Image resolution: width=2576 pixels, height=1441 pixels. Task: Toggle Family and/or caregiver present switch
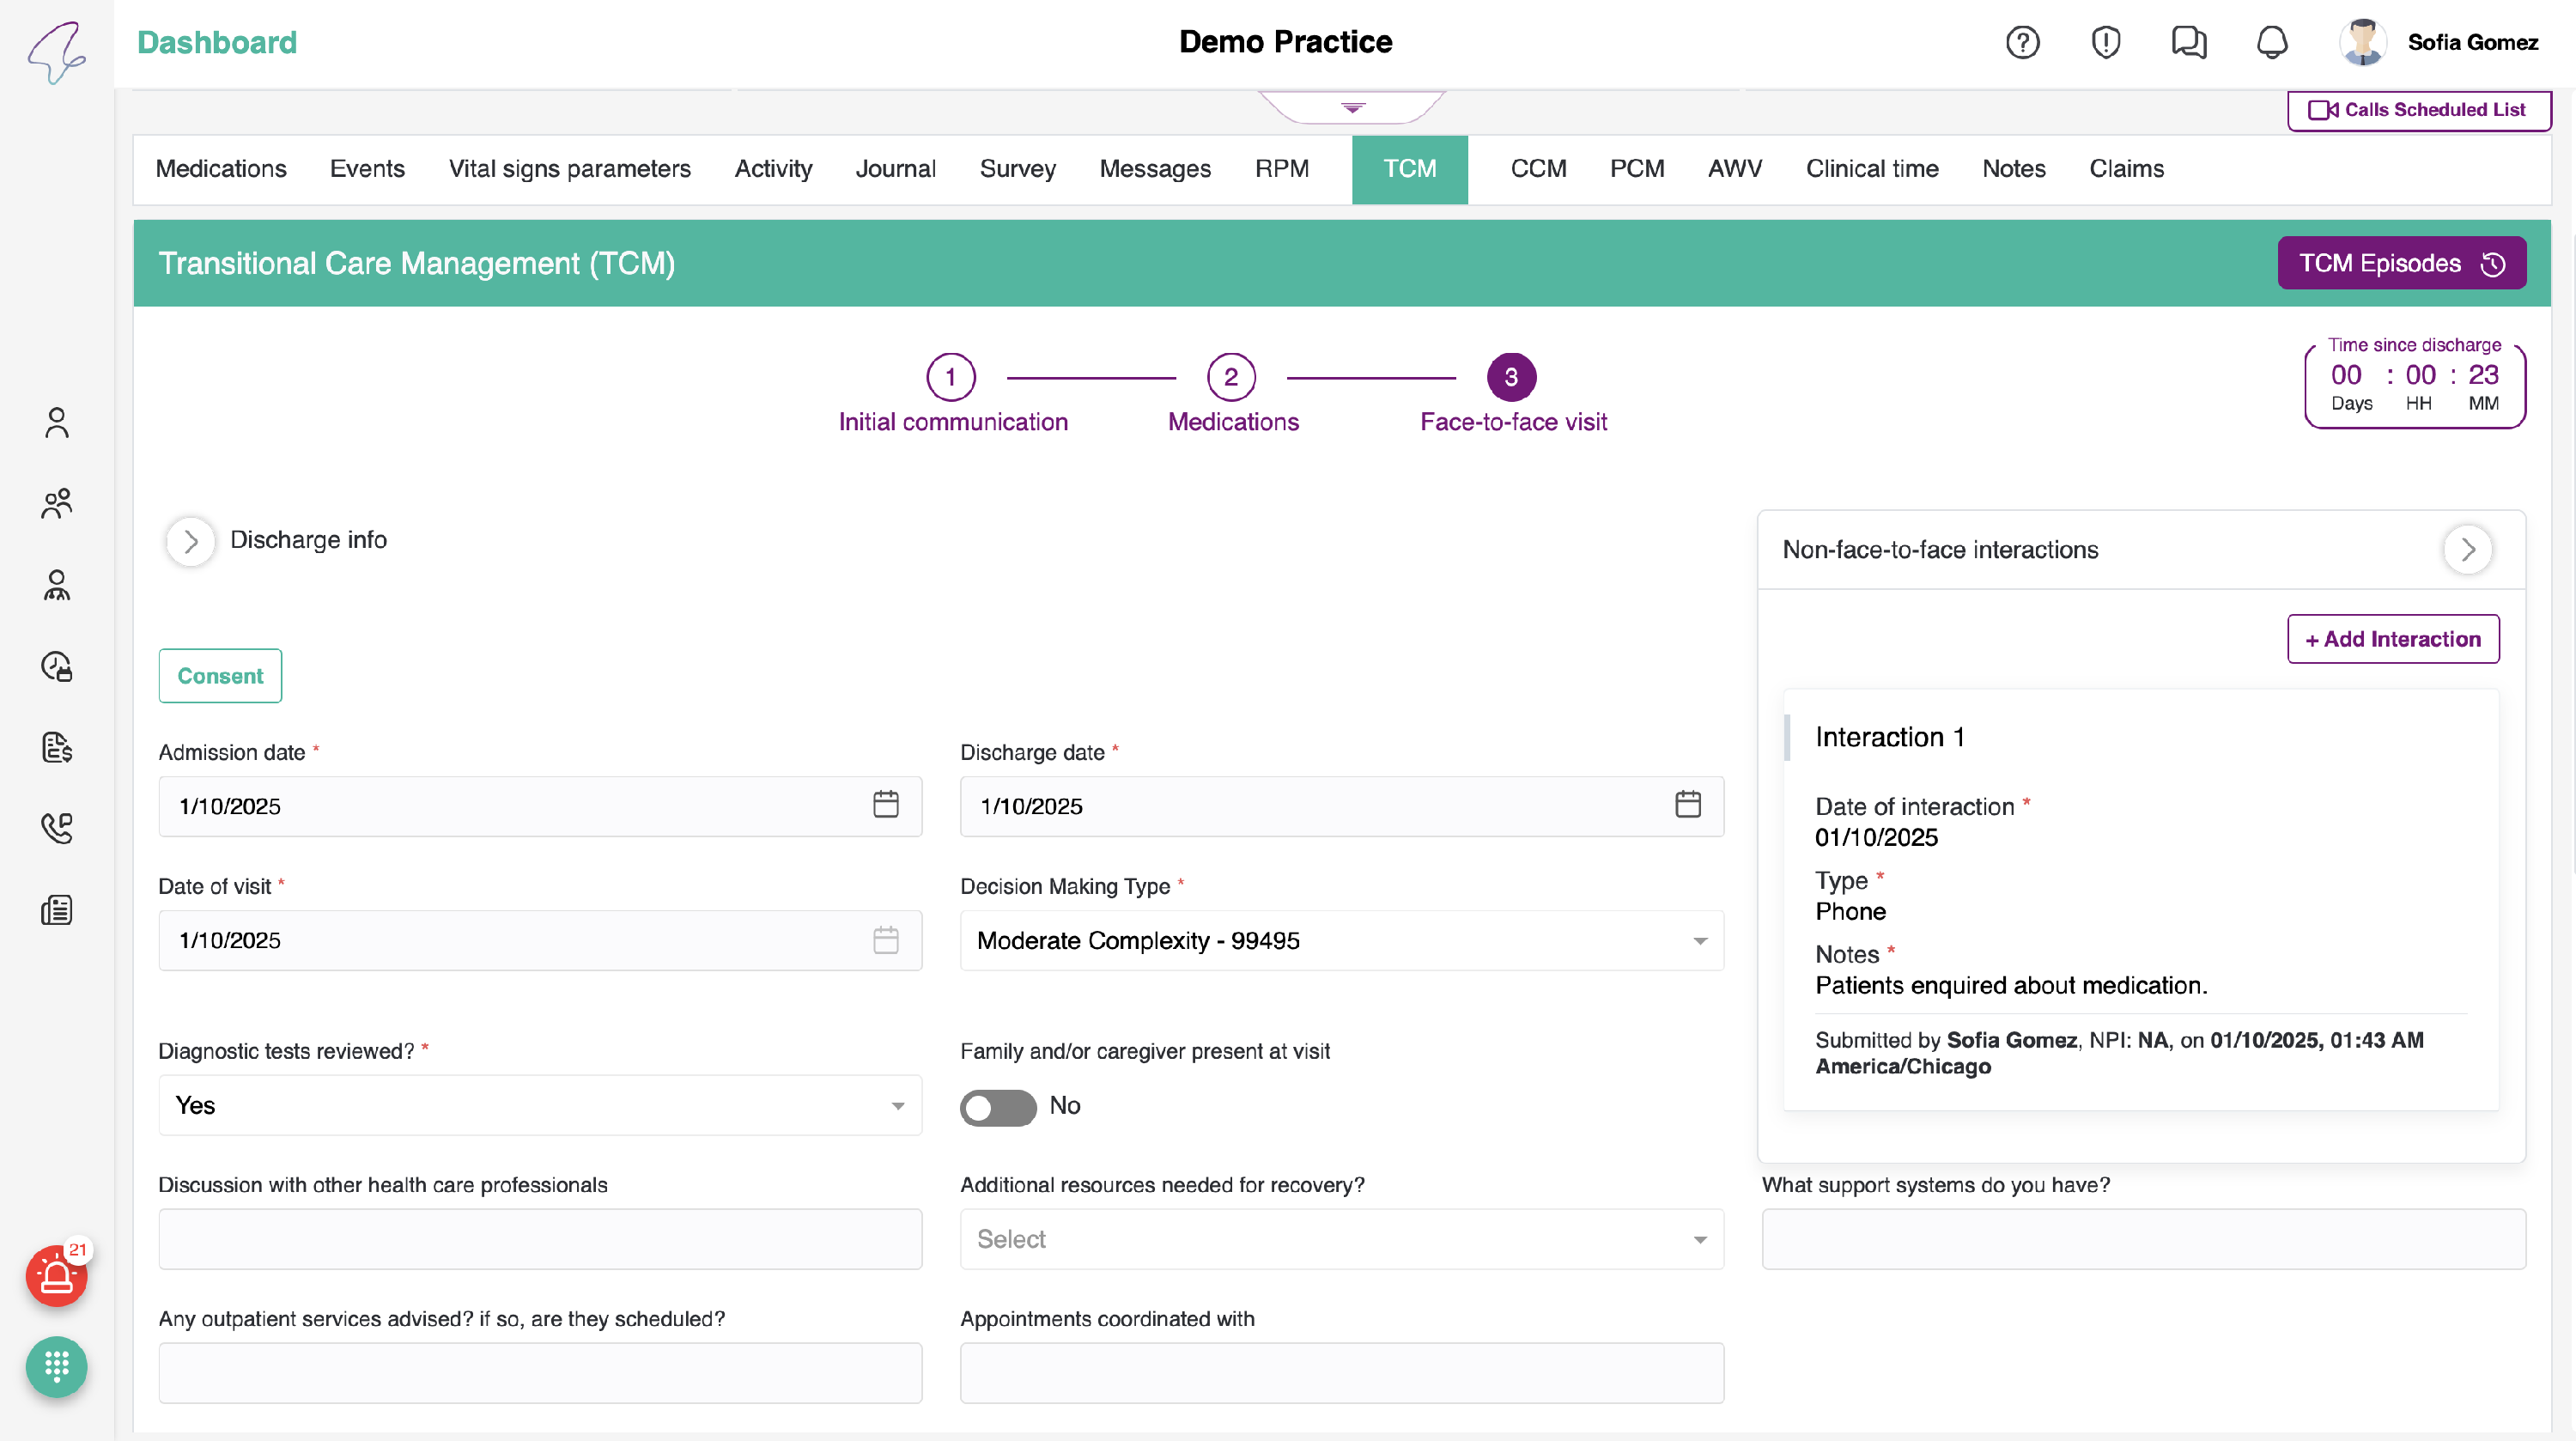click(997, 1107)
